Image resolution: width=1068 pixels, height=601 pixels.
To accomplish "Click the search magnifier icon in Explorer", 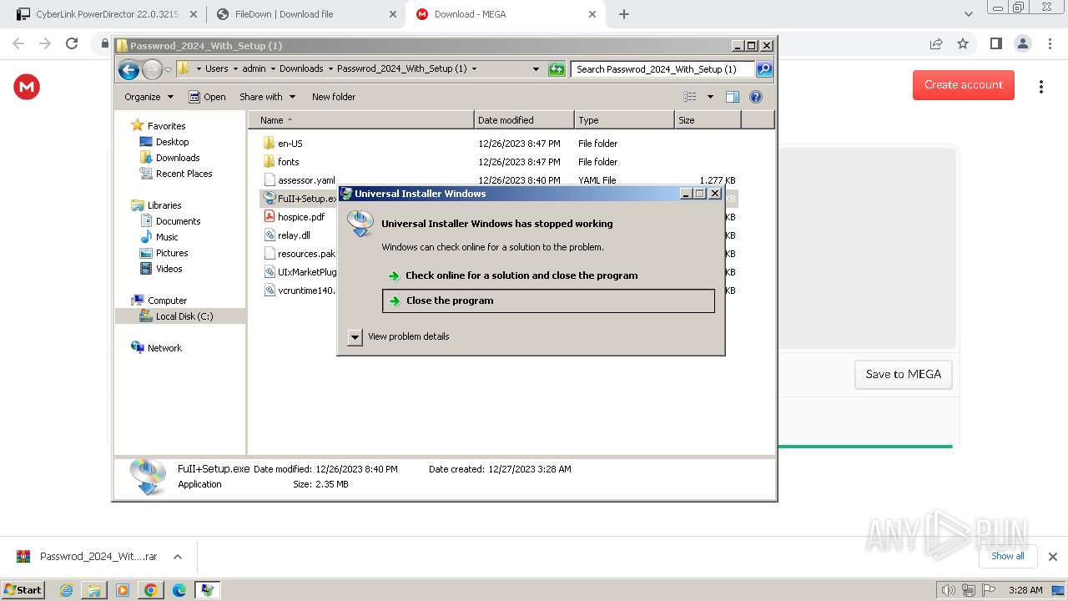I will pos(763,69).
